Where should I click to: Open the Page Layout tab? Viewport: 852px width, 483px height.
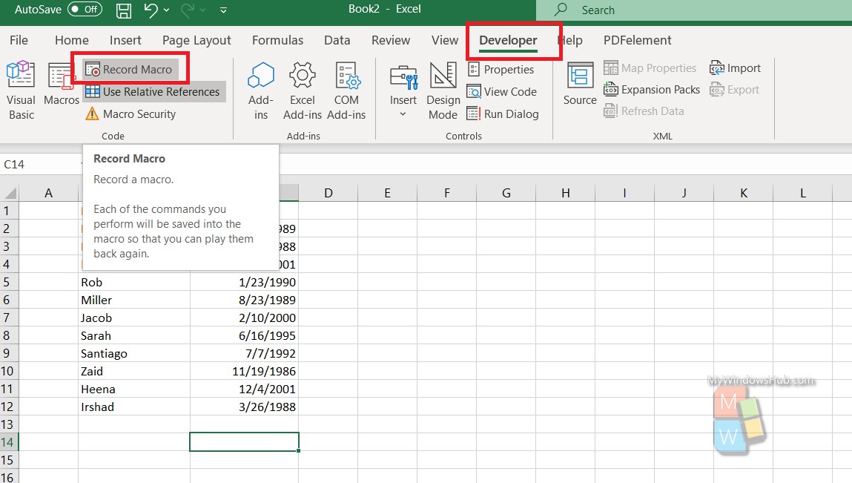pyautogui.click(x=197, y=40)
